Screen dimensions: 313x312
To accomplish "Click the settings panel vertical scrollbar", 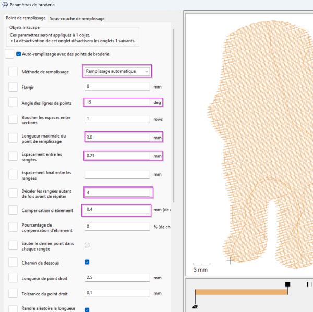I will tap(174, 116).
